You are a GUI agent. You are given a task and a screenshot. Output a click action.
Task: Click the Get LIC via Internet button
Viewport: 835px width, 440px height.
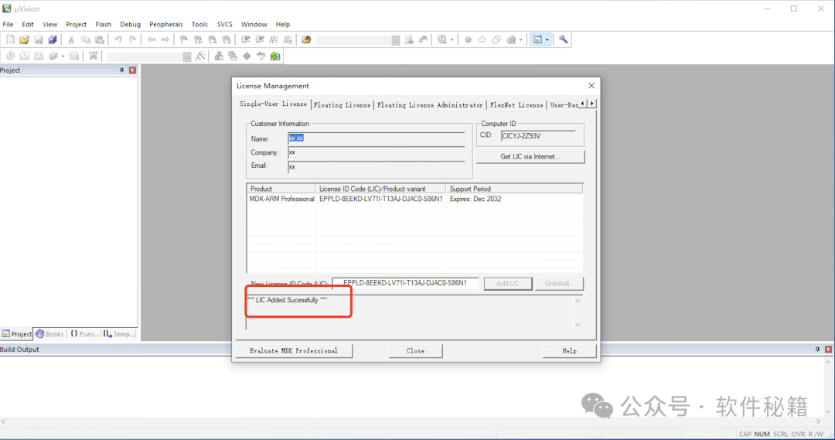(530, 157)
